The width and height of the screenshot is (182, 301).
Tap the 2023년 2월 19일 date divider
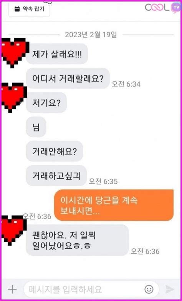[x=91, y=35]
